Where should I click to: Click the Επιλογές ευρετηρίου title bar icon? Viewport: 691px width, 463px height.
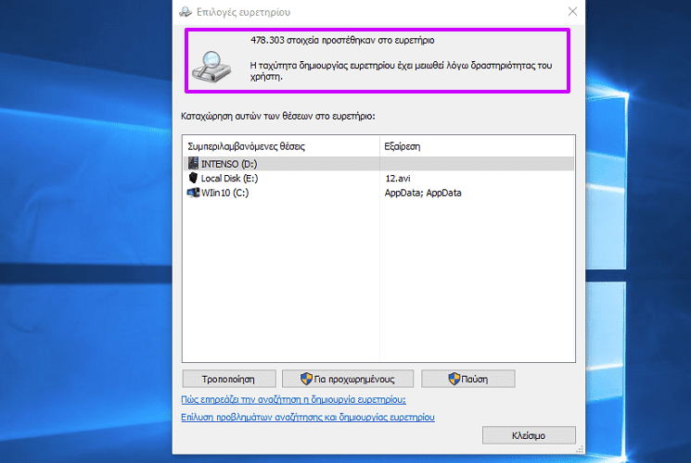tap(186, 12)
